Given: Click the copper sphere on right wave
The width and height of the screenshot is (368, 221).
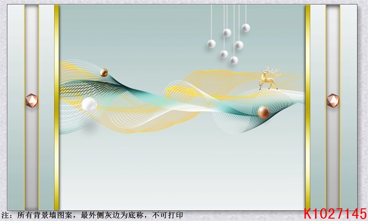Looking at the screenshot, I should tap(264, 112).
